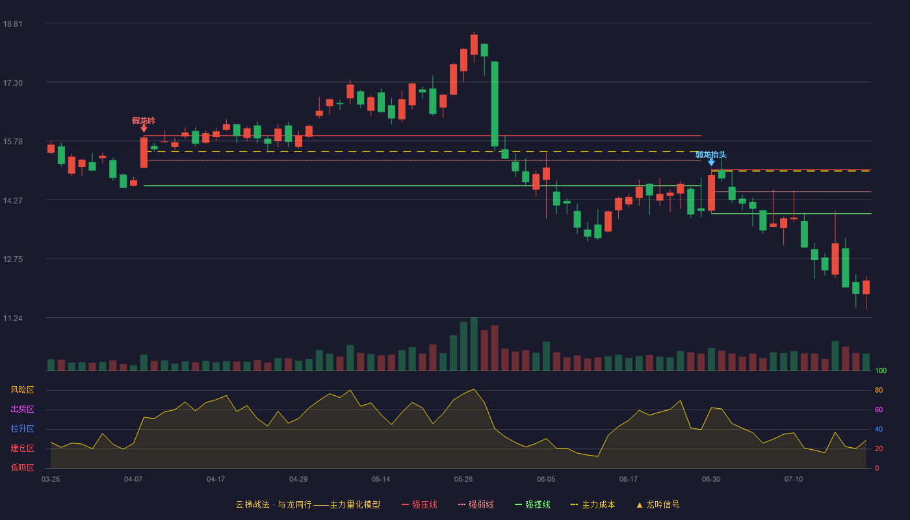Click the blue 40 indicator scale label
Screen dimensions: 910x520
click(x=879, y=429)
